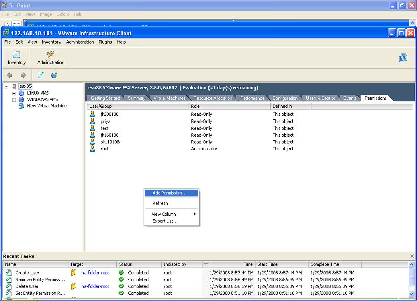Open the Inventory menu
This screenshot has height=301, width=417.
(x=51, y=42)
